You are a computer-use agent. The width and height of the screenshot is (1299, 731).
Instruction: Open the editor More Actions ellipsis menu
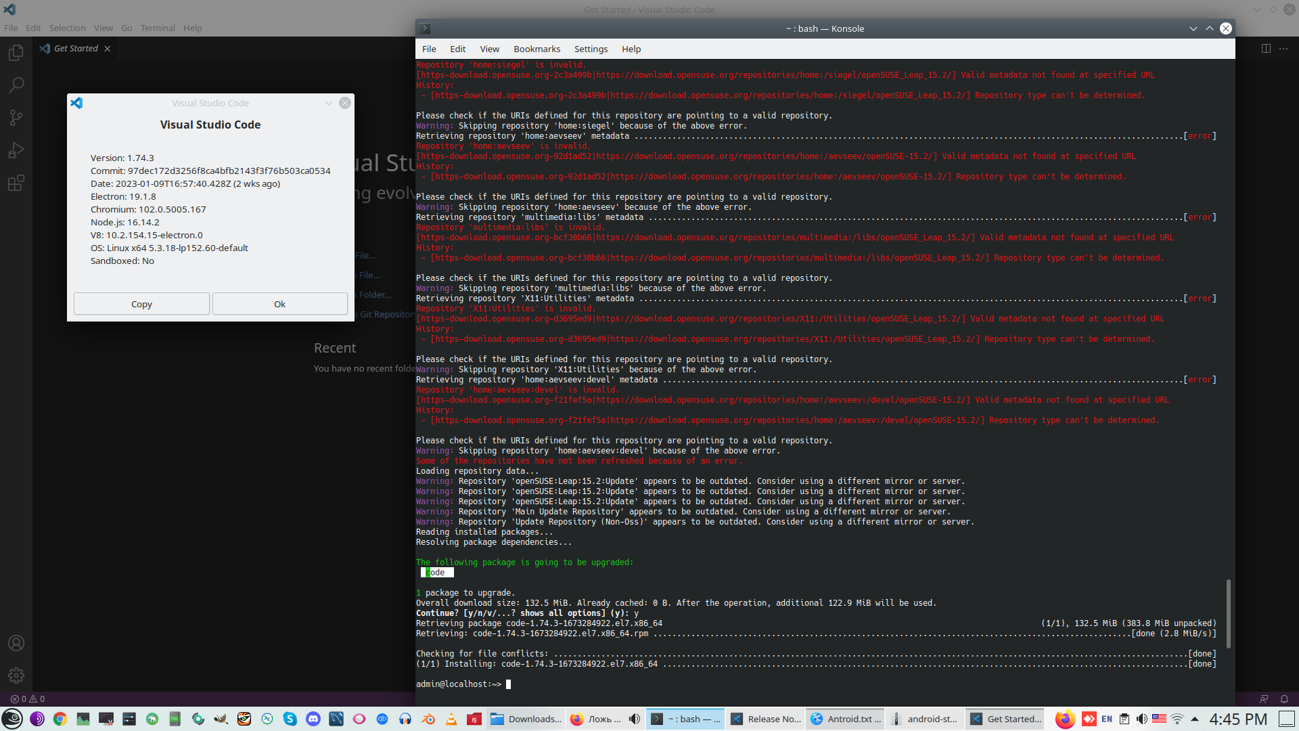click(1283, 49)
